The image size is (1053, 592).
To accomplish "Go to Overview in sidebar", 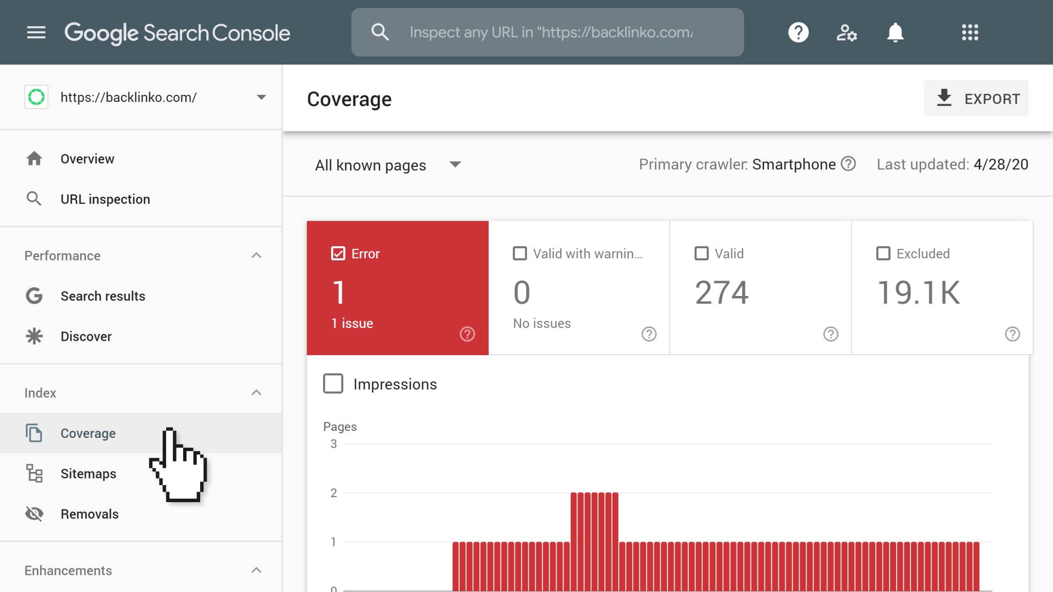I will tap(141, 158).
